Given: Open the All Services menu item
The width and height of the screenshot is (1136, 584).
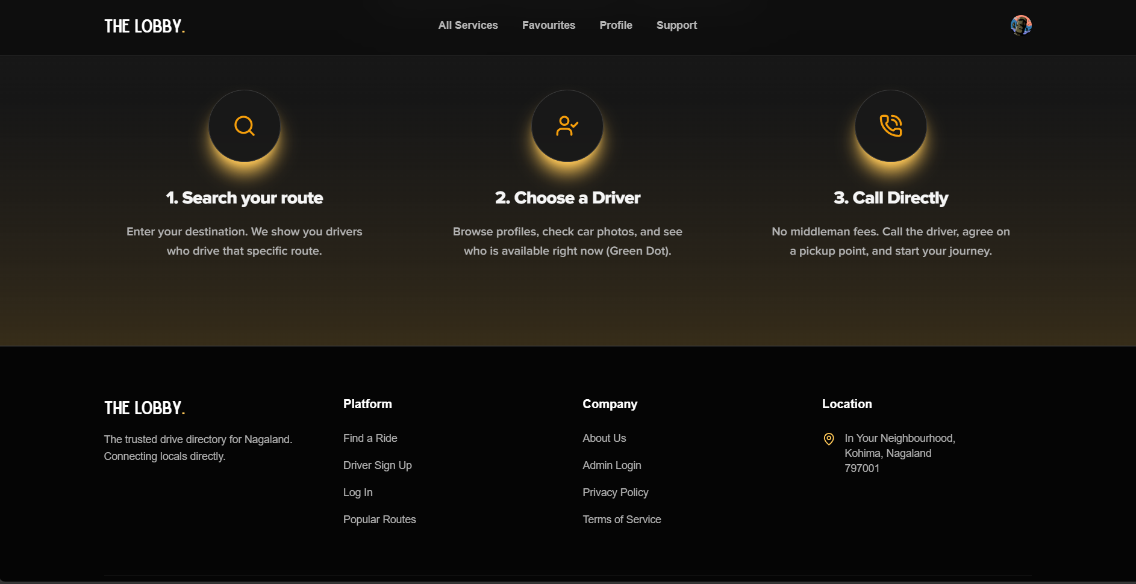Looking at the screenshot, I should [x=468, y=25].
